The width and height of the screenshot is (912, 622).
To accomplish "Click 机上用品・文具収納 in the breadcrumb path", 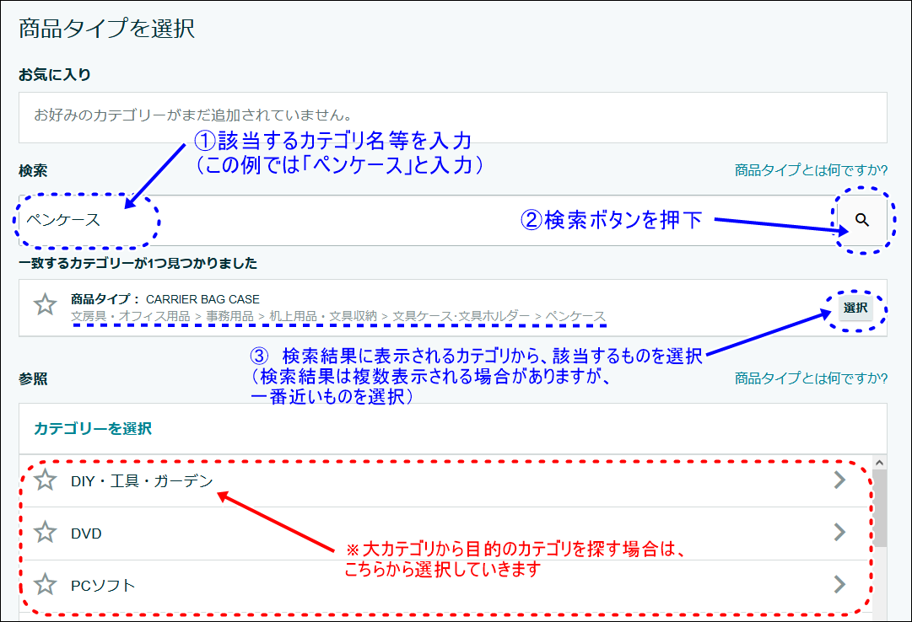I will [323, 316].
